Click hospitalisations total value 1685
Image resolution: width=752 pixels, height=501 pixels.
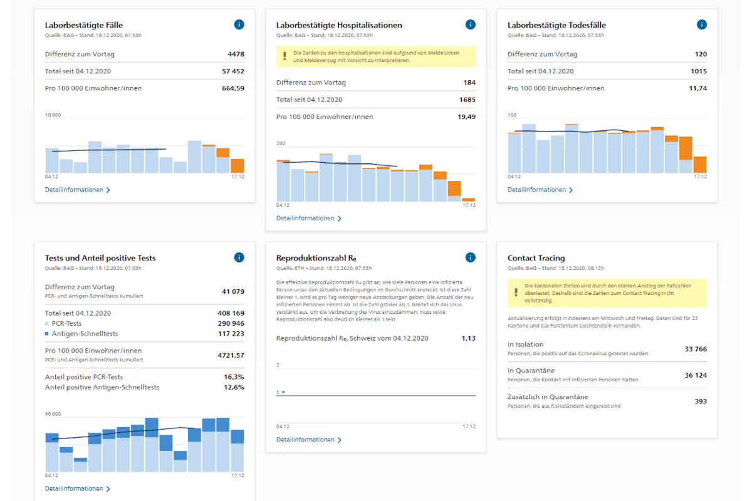(x=467, y=100)
